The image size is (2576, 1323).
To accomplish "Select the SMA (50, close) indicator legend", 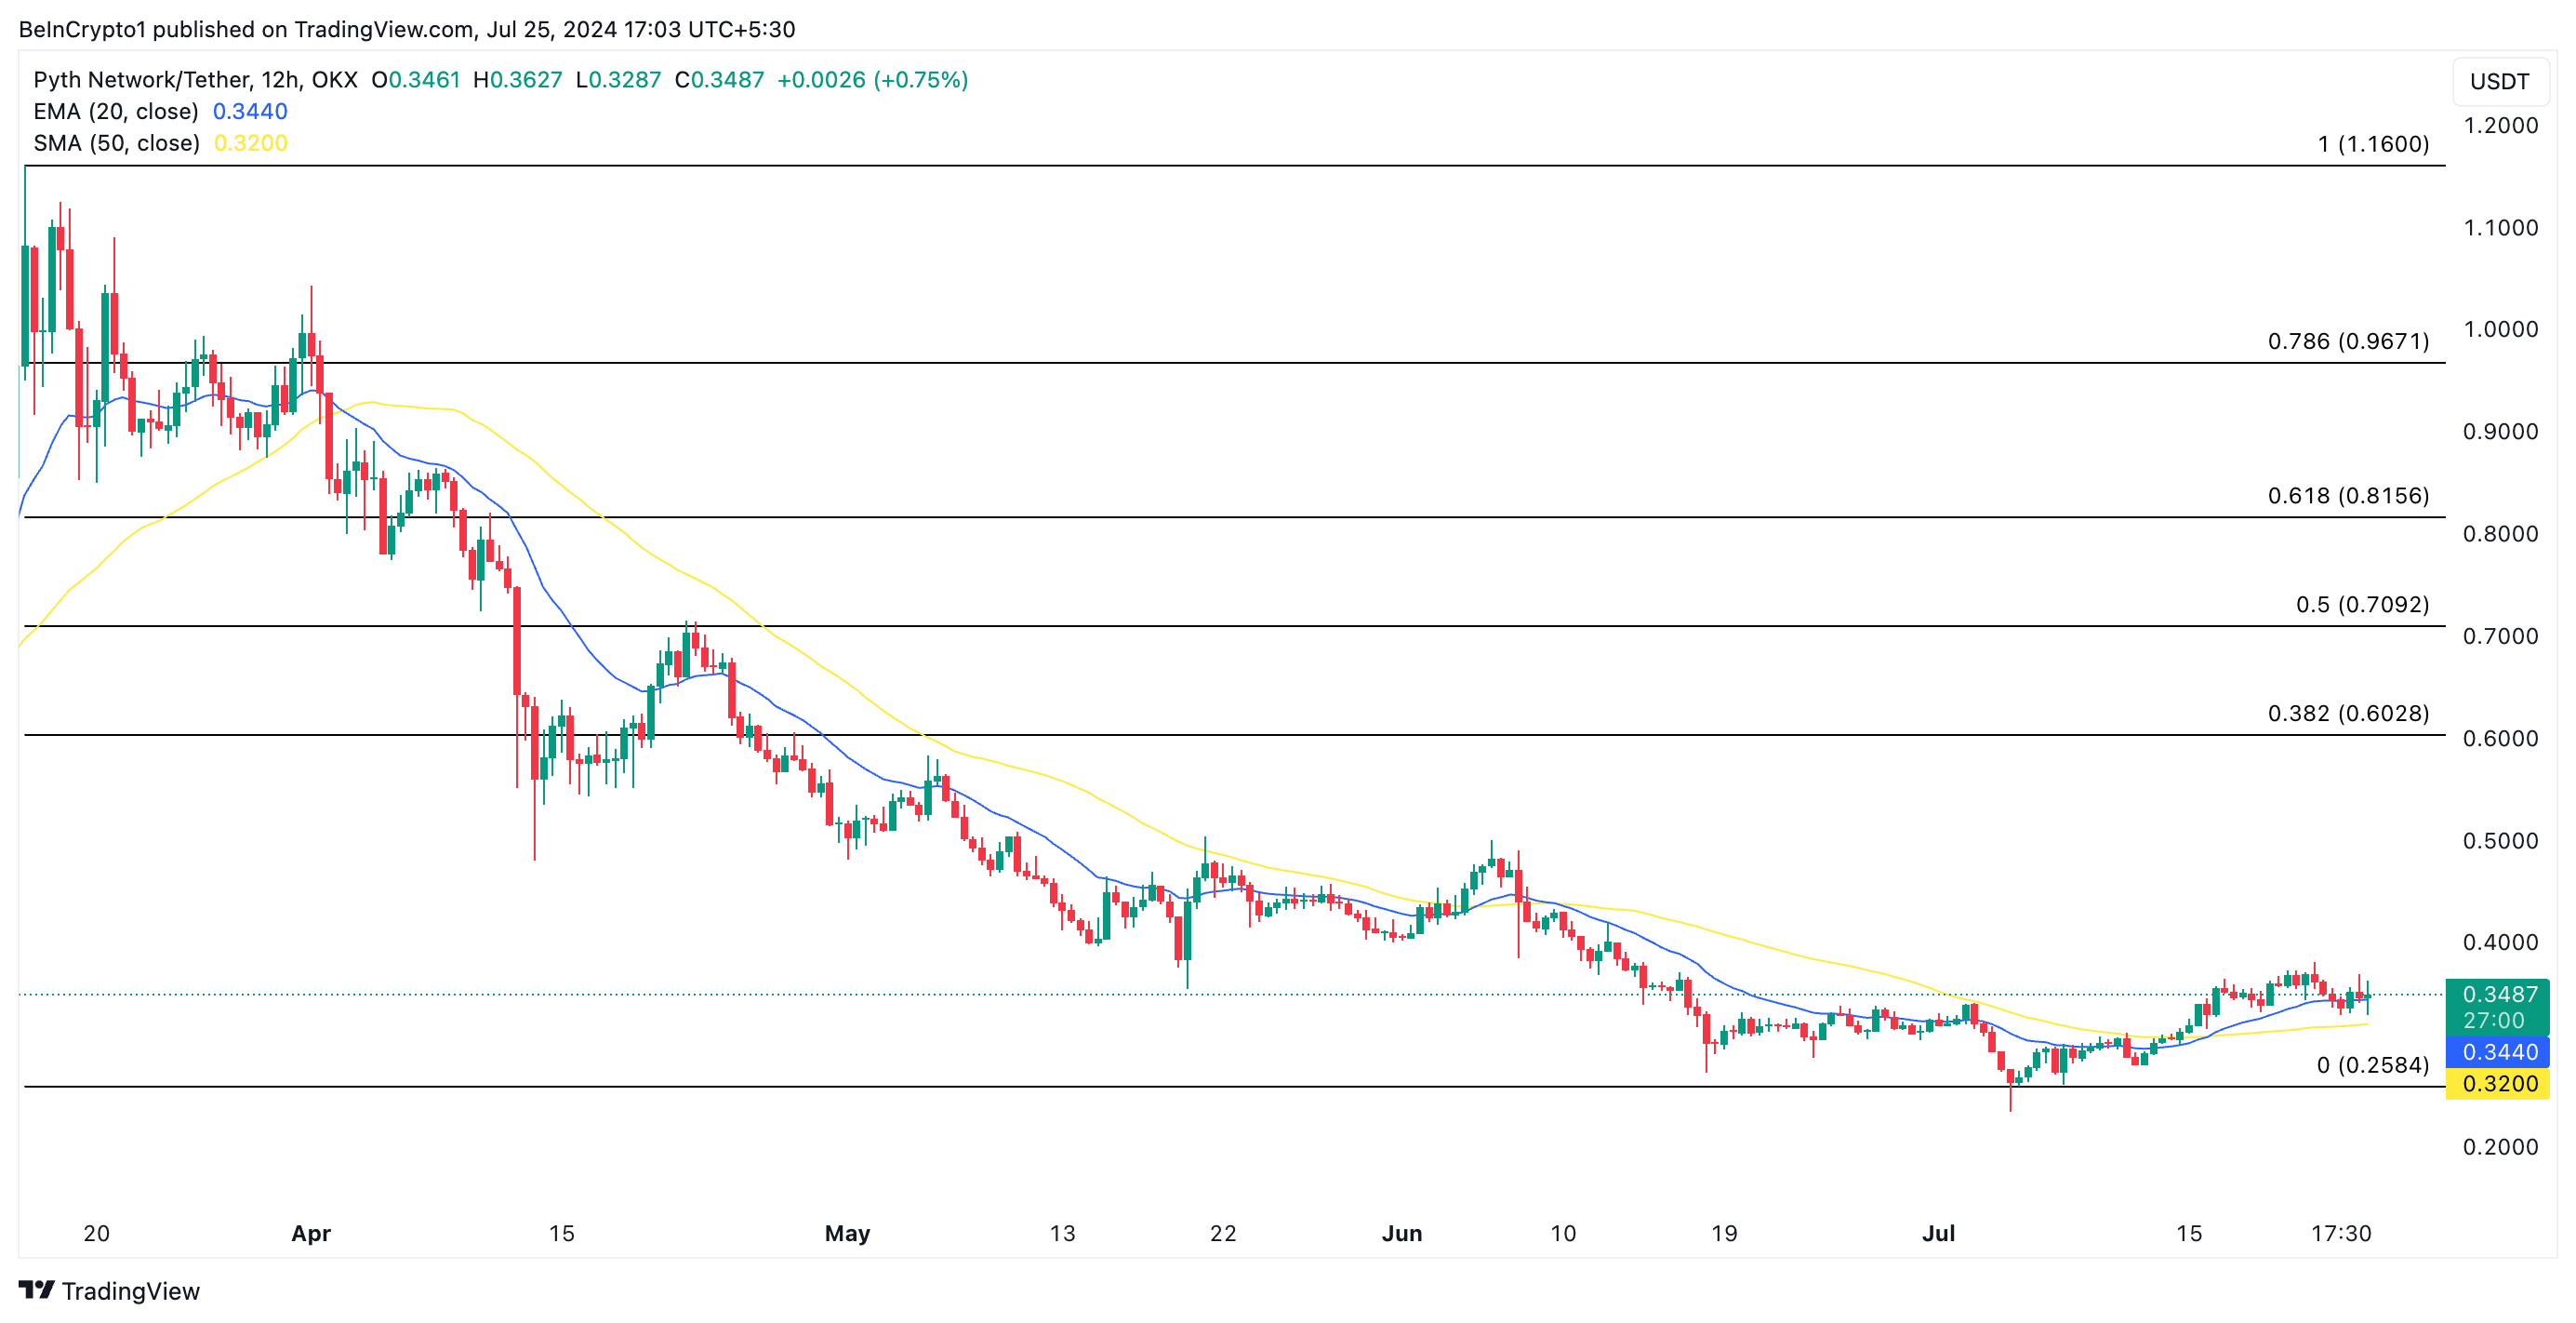I will 116,143.
